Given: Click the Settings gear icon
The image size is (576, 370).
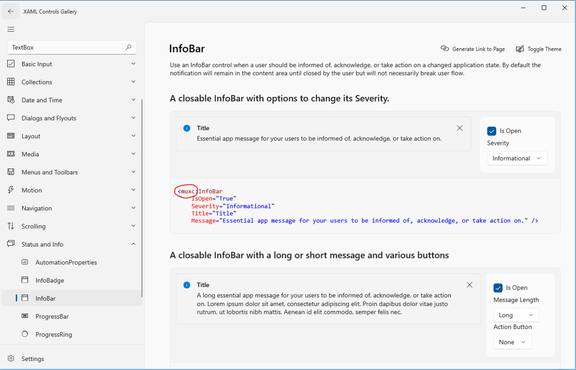Looking at the screenshot, I should pyautogui.click(x=11, y=358).
